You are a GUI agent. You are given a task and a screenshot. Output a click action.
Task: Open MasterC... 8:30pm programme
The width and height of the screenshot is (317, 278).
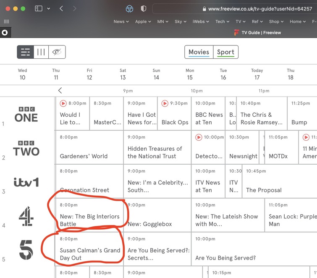[x=106, y=113]
